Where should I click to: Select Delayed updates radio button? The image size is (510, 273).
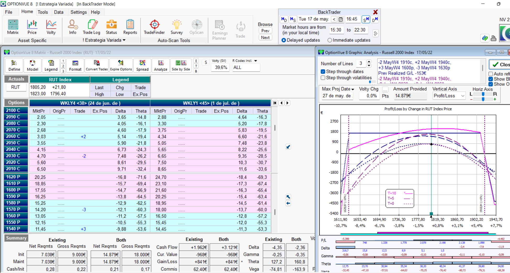coord(284,40)
